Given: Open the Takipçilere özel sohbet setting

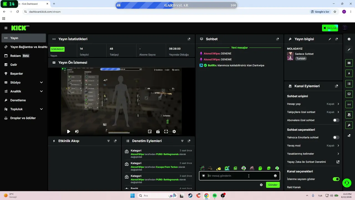Looking at the screenshot, I should (x=313, y=112).
